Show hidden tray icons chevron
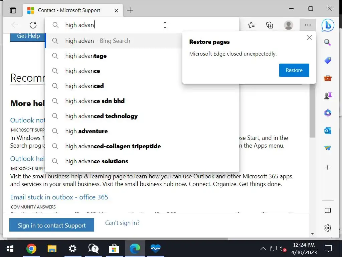 (263, 249)
